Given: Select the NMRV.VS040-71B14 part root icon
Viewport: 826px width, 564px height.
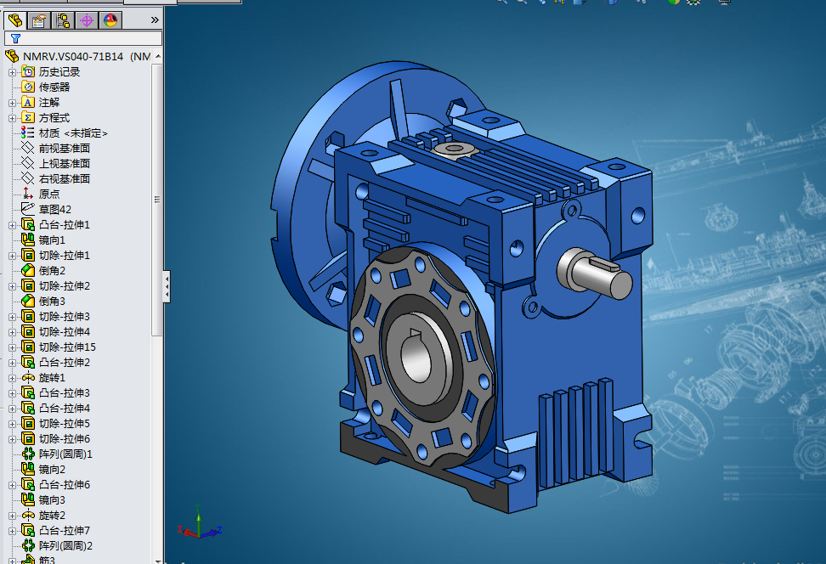Looking at the screenshot, I should pyautogui.click(x=12, y=56).
